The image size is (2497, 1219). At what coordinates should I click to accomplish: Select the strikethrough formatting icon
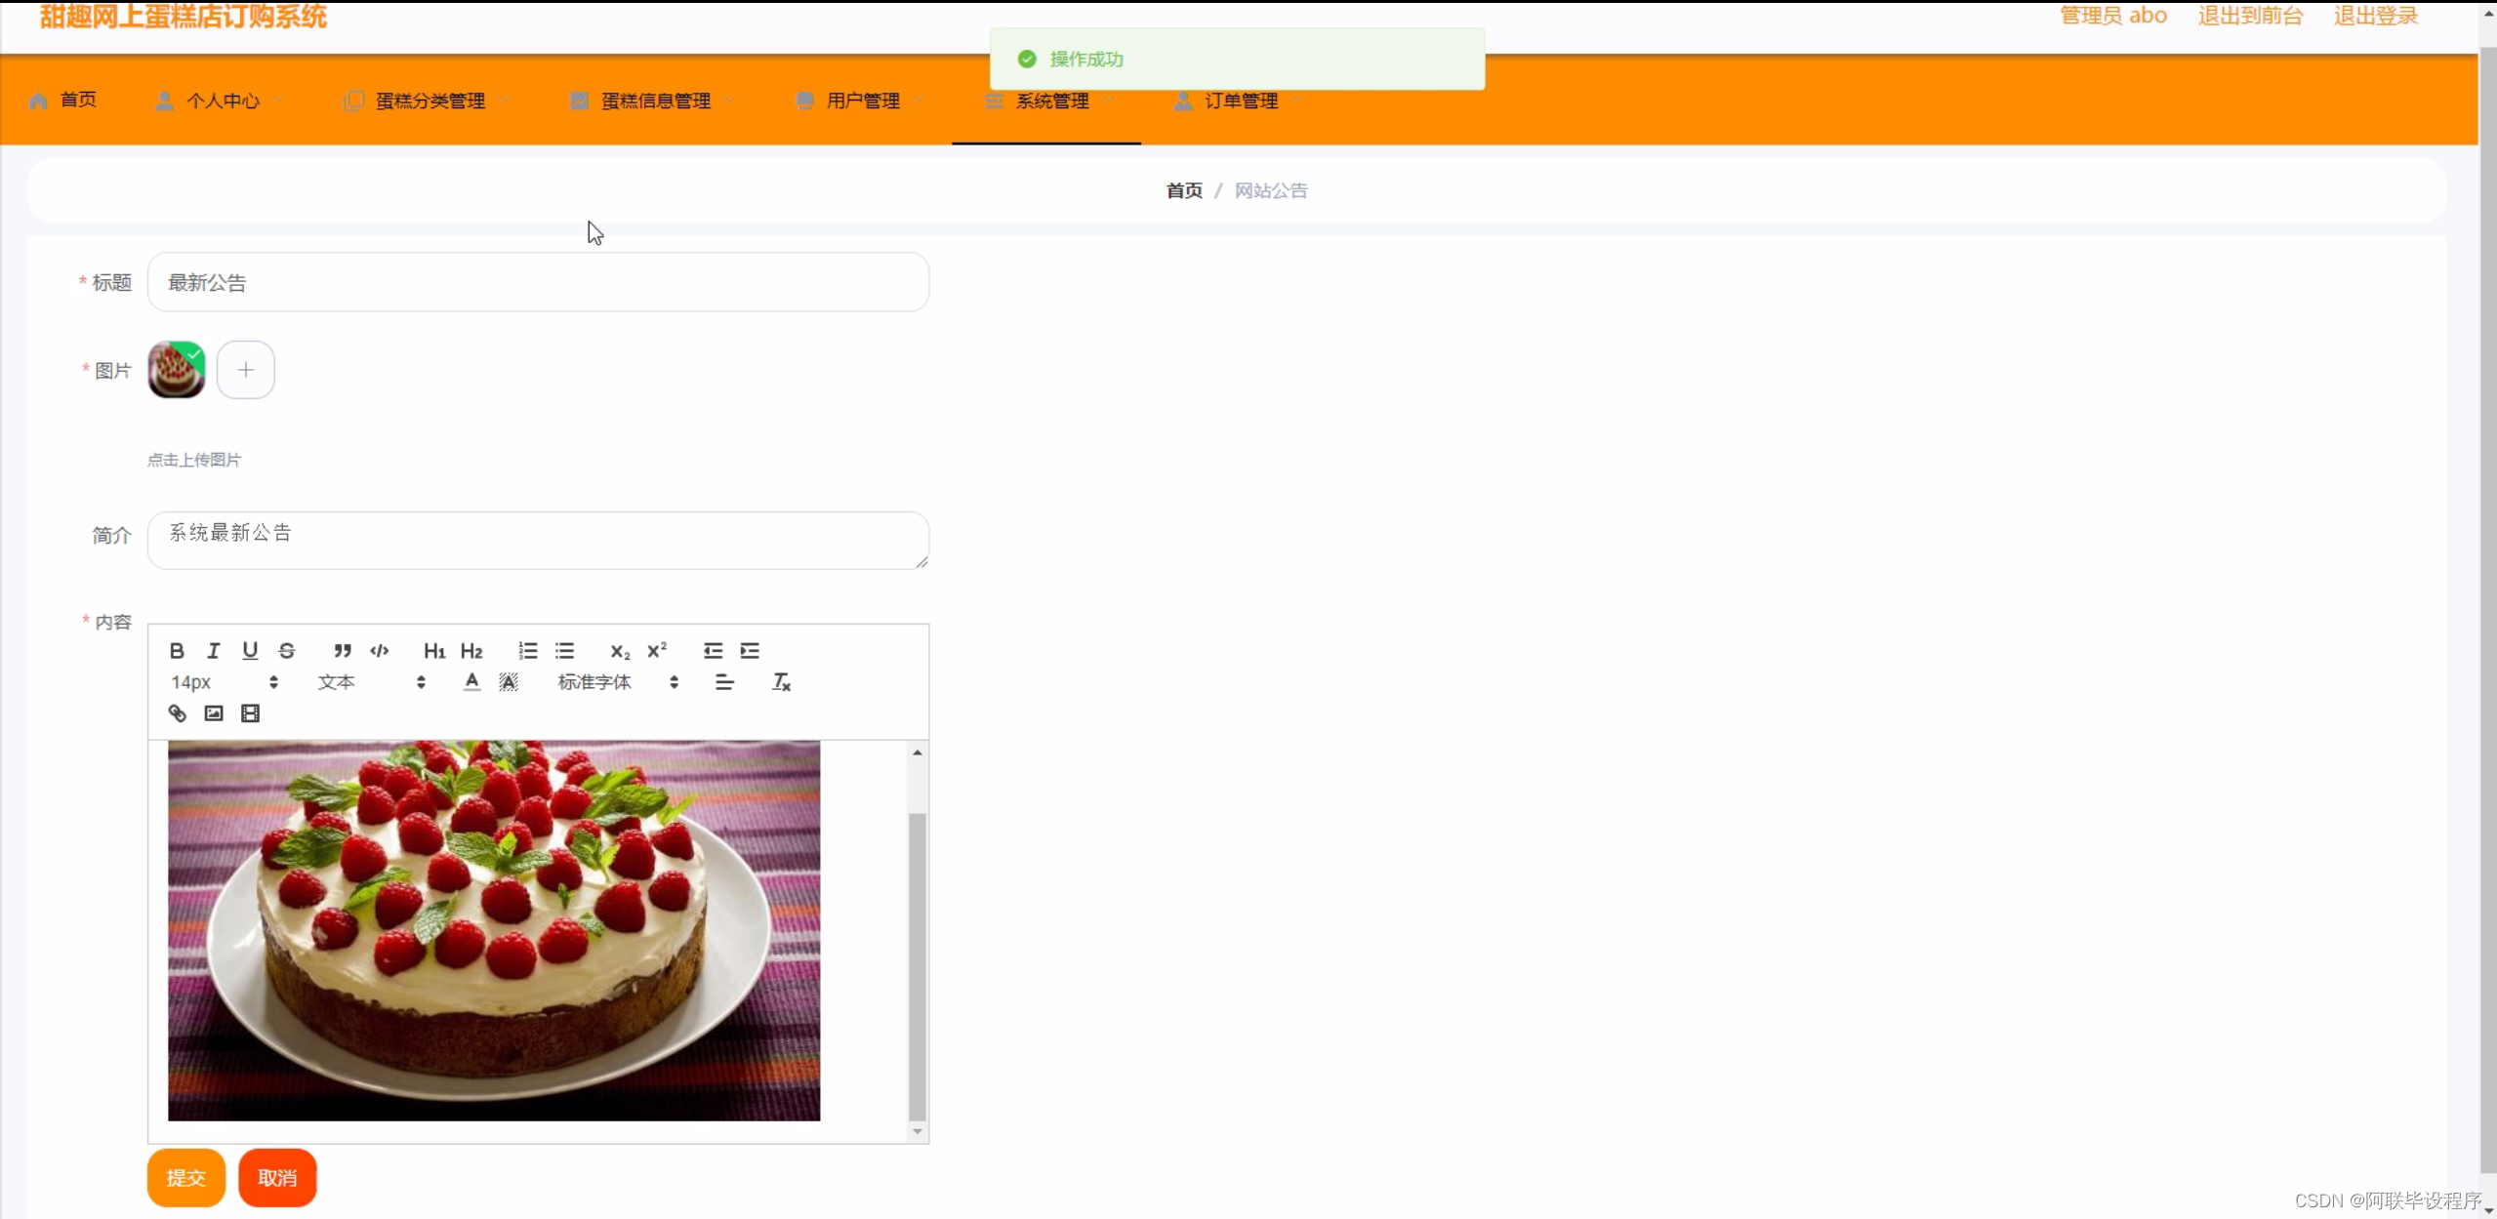click(287, 650)
